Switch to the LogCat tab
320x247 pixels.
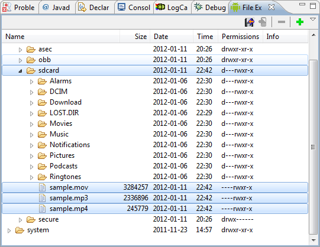click(172, 8)
